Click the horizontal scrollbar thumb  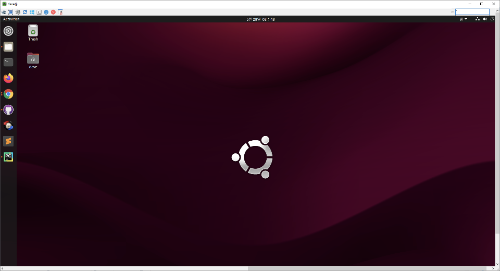click(x=367, y=268)
